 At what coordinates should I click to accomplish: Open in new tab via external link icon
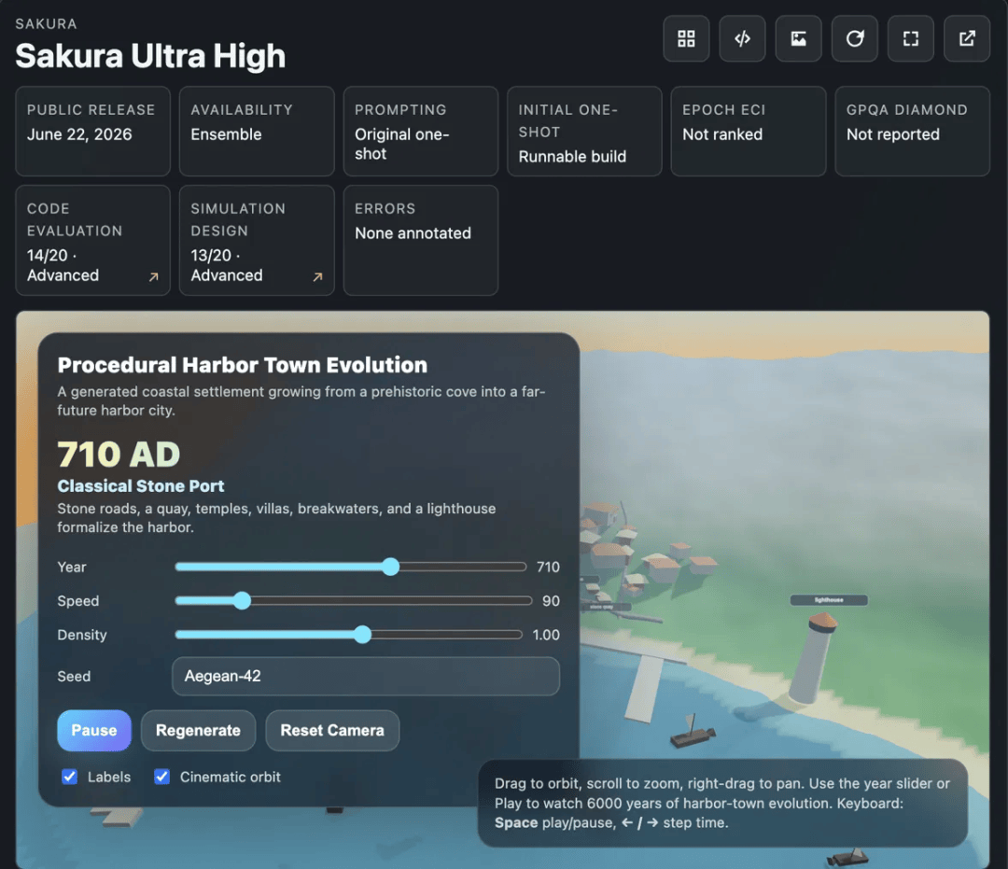pyautogui.click(x=966, y=38)
